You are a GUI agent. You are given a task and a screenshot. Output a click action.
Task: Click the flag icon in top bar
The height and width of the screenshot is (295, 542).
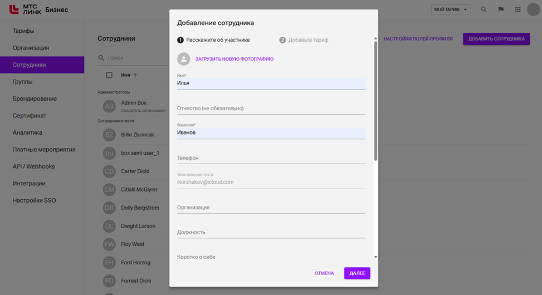click(x=501, y=9)
